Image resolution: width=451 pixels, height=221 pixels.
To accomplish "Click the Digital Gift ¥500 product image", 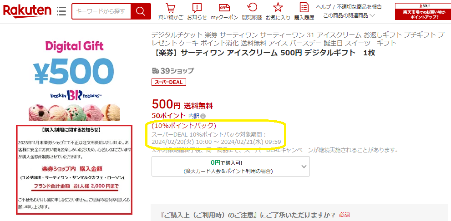I will point(74,80).
